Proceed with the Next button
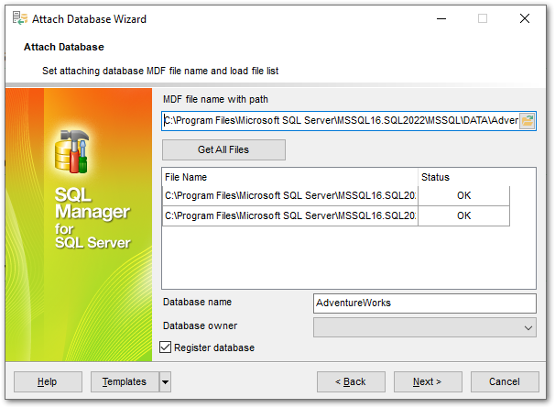Screen dimensions: 555x408 coord(428,381)
